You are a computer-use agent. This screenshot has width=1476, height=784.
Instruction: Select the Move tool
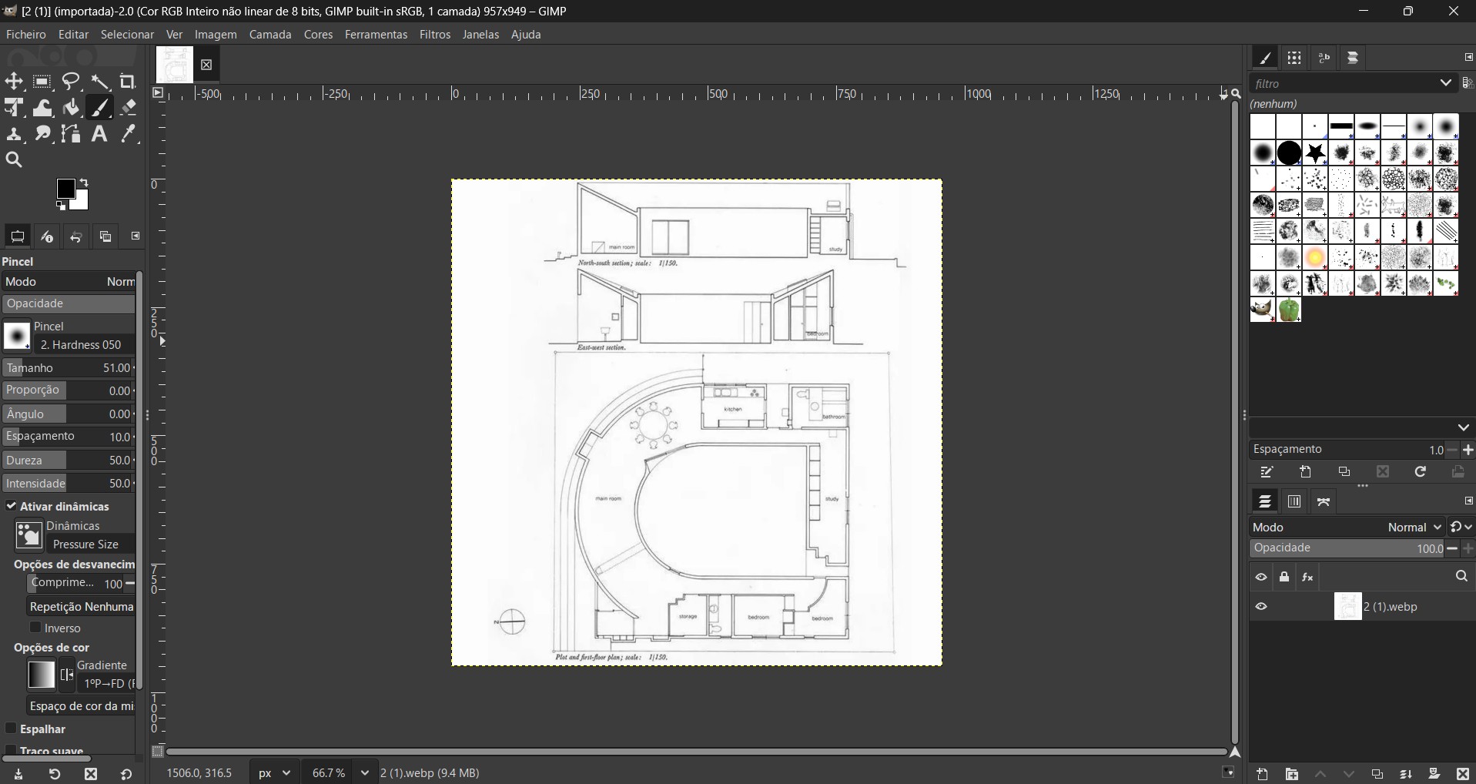pos(14,82)
